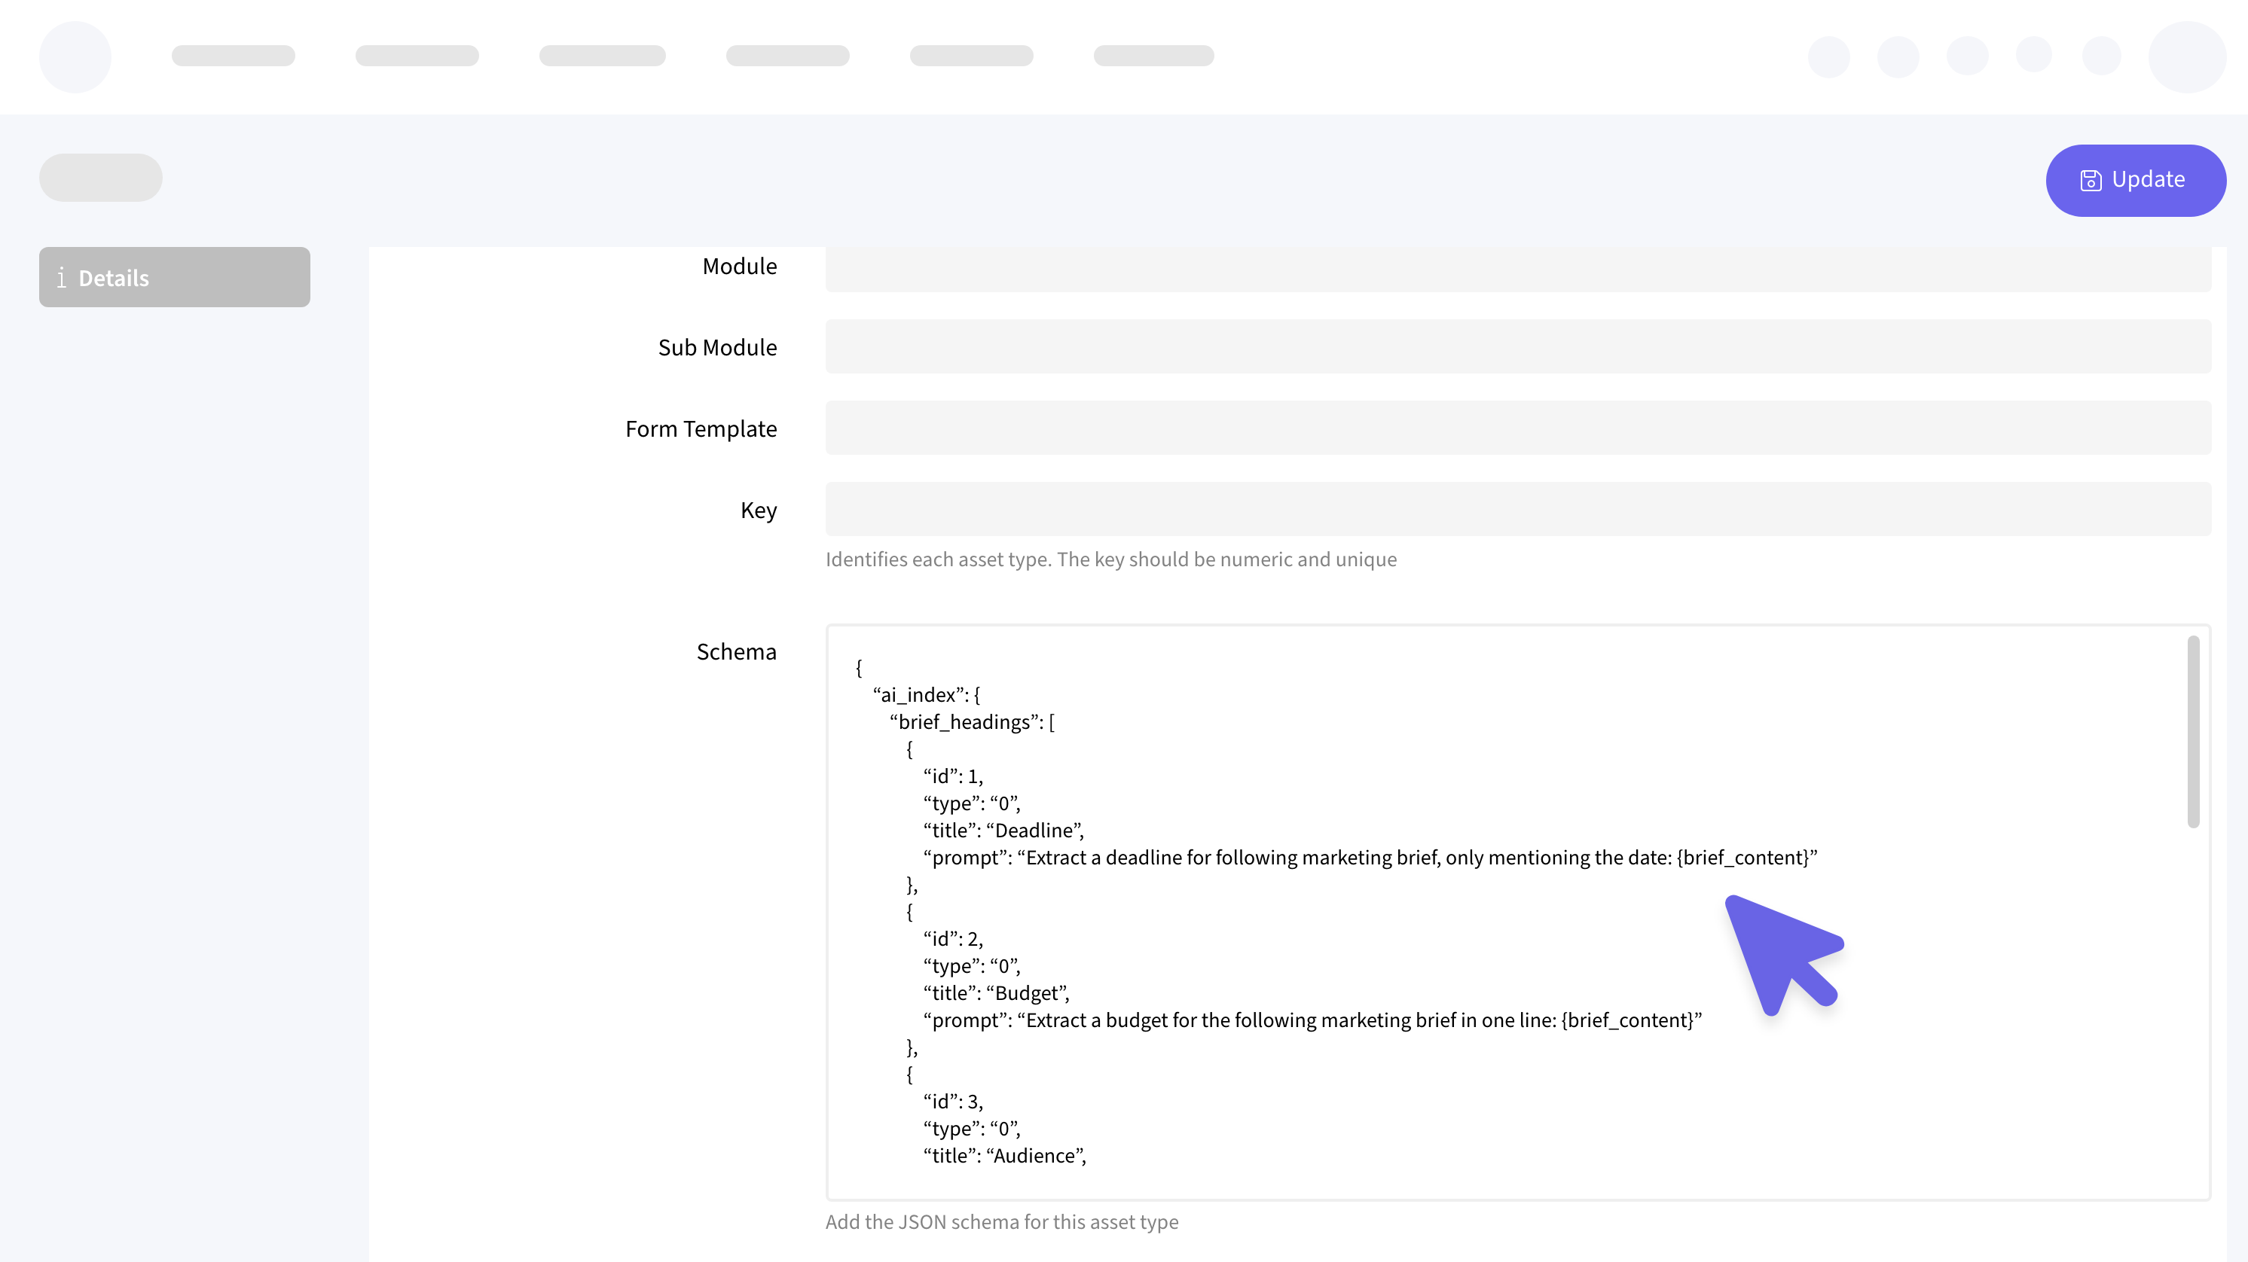2248x1262 pixels.
Task: Click the first navigation menu placeholder
Action: (x=233, y=56)
